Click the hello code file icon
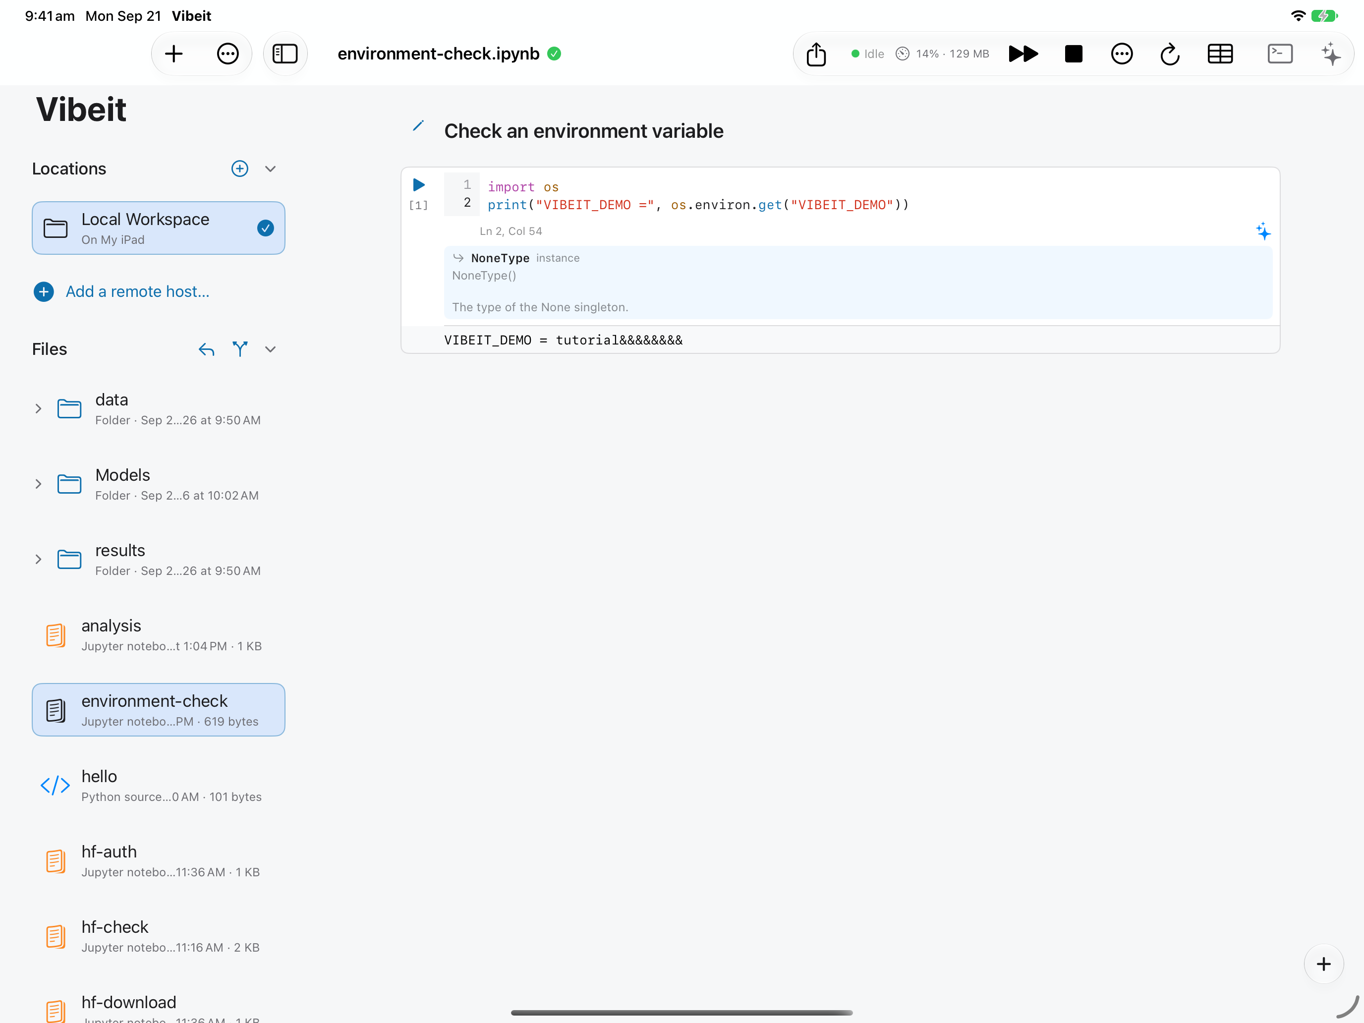This screenshot has width=1364, height=1023. pyautogui.click(x=55, y=785)
